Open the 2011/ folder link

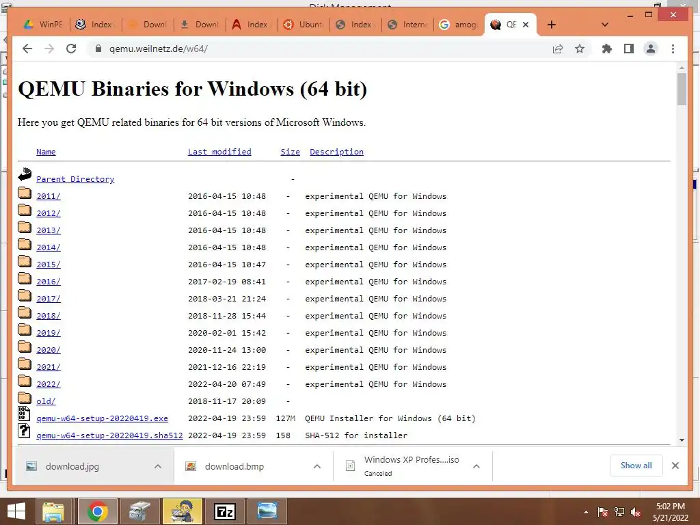click(x=49, y=196)
